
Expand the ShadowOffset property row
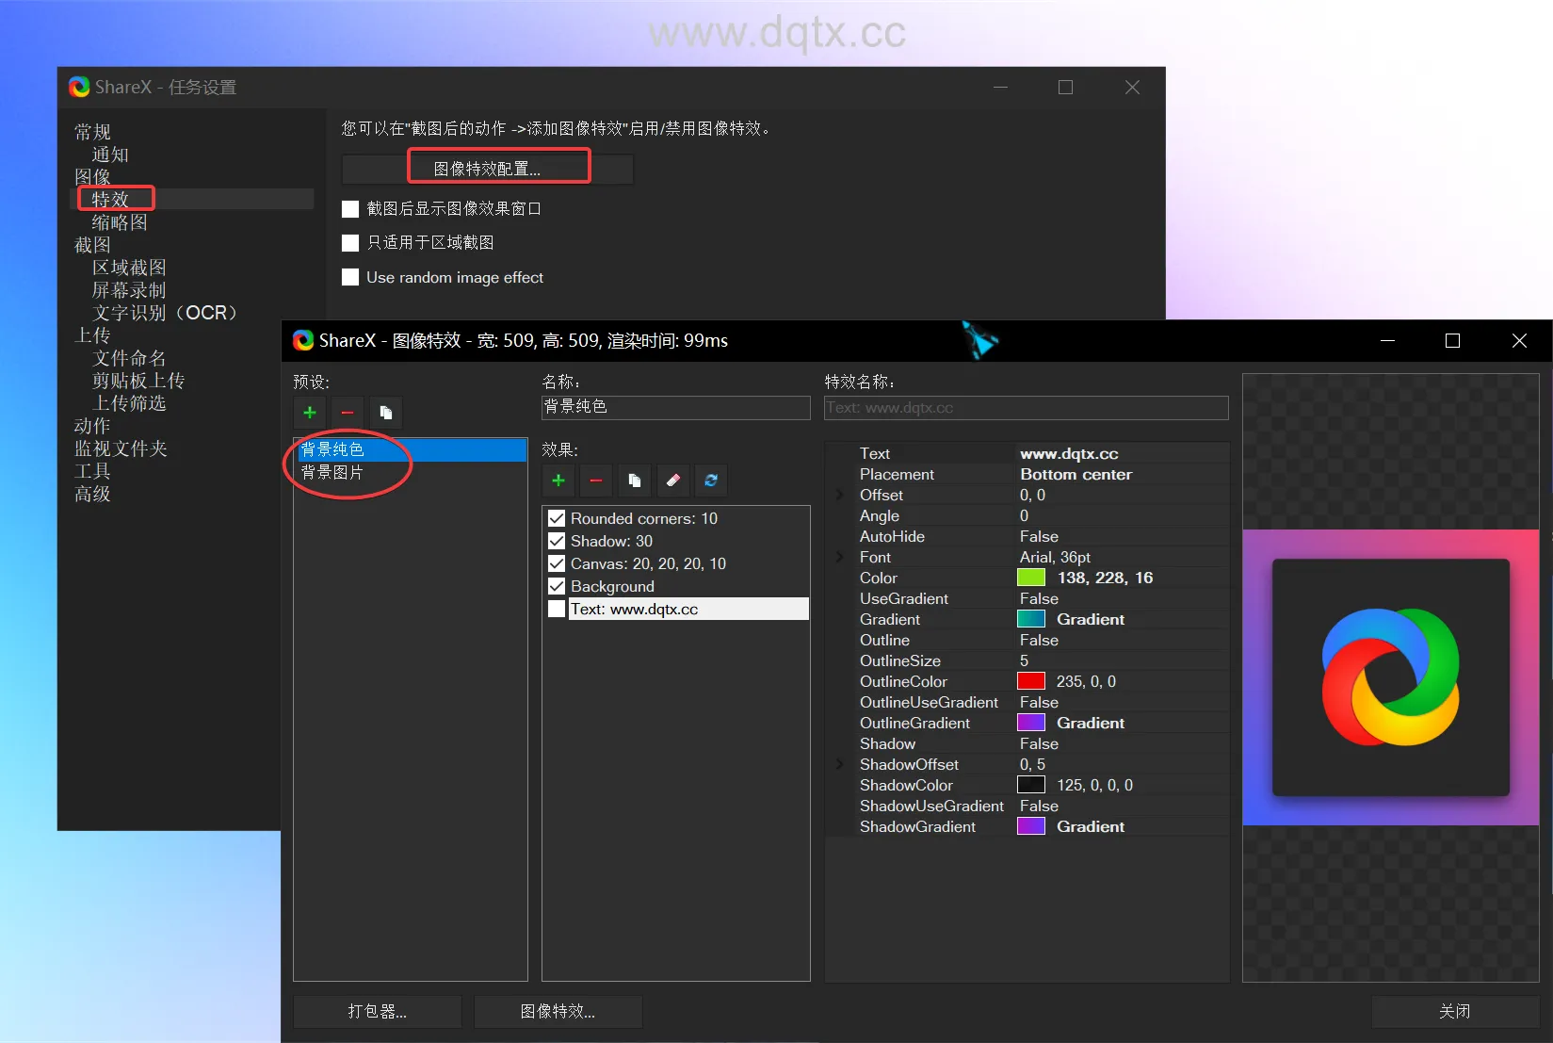(x=840, y=764)
